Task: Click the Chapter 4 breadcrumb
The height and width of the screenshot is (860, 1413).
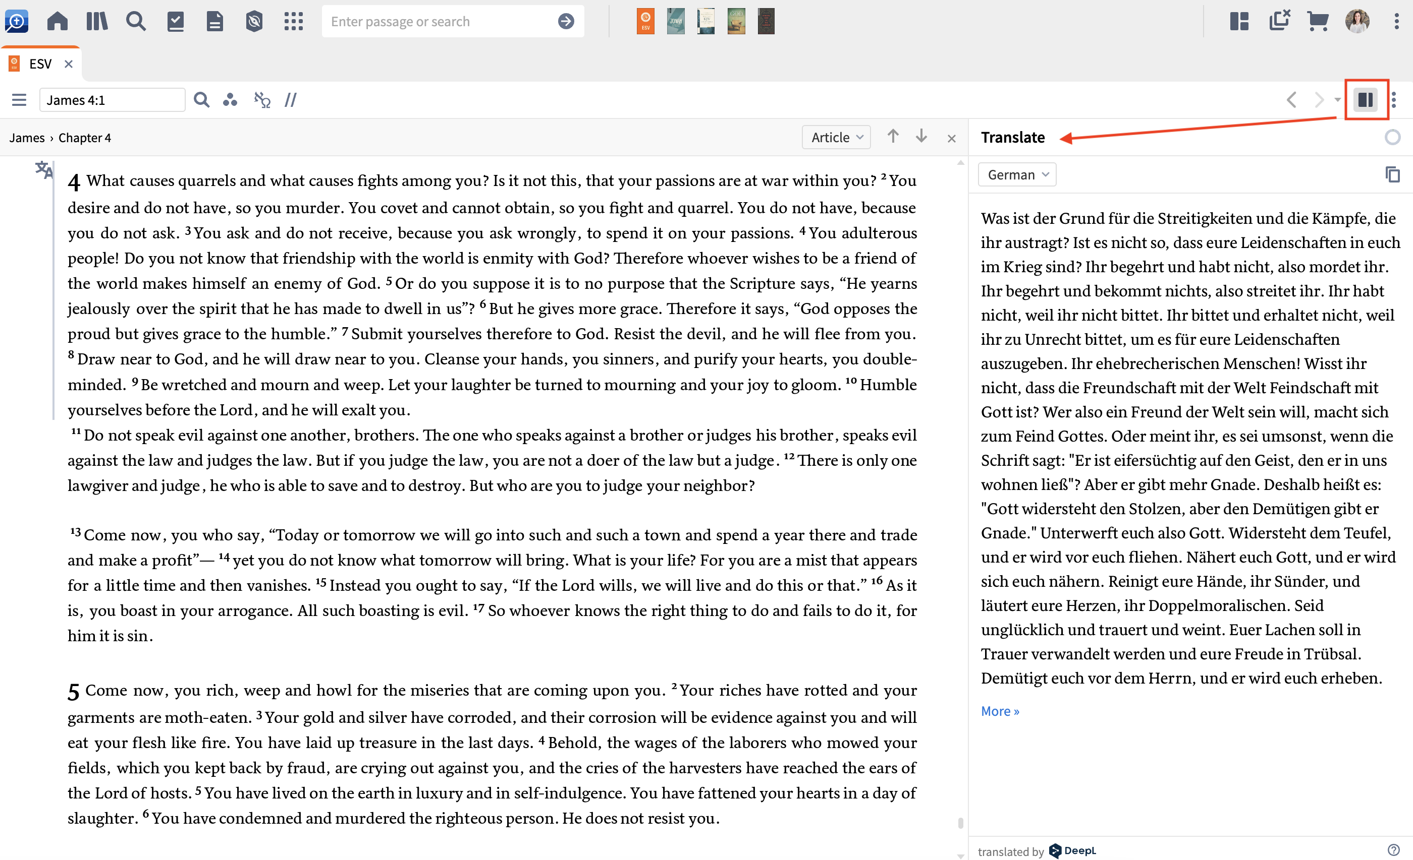Action: point(85,138)
